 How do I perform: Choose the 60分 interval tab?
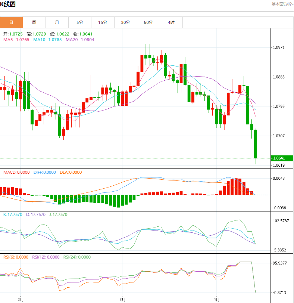[148, 22]
